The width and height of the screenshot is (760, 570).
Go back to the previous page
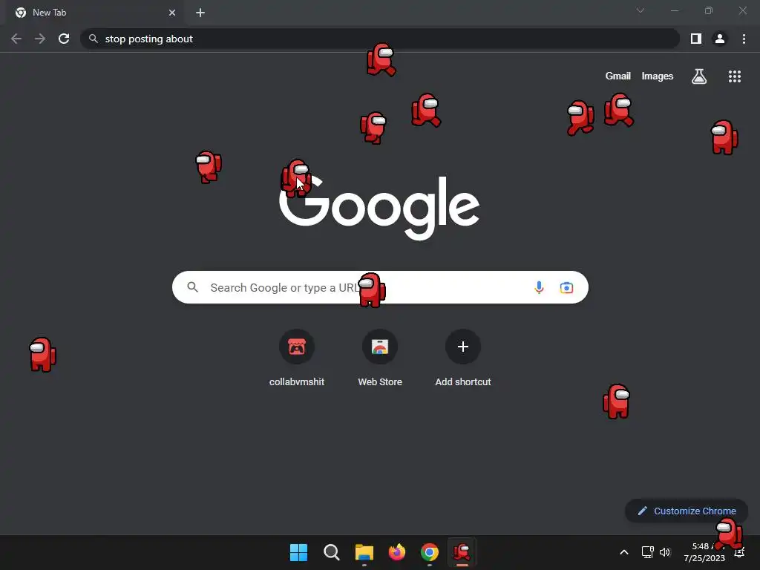[16, 39]
